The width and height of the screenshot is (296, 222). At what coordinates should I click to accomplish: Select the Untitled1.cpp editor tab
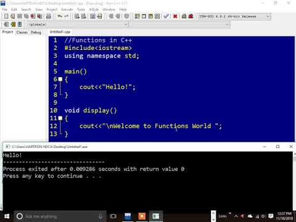60,32
